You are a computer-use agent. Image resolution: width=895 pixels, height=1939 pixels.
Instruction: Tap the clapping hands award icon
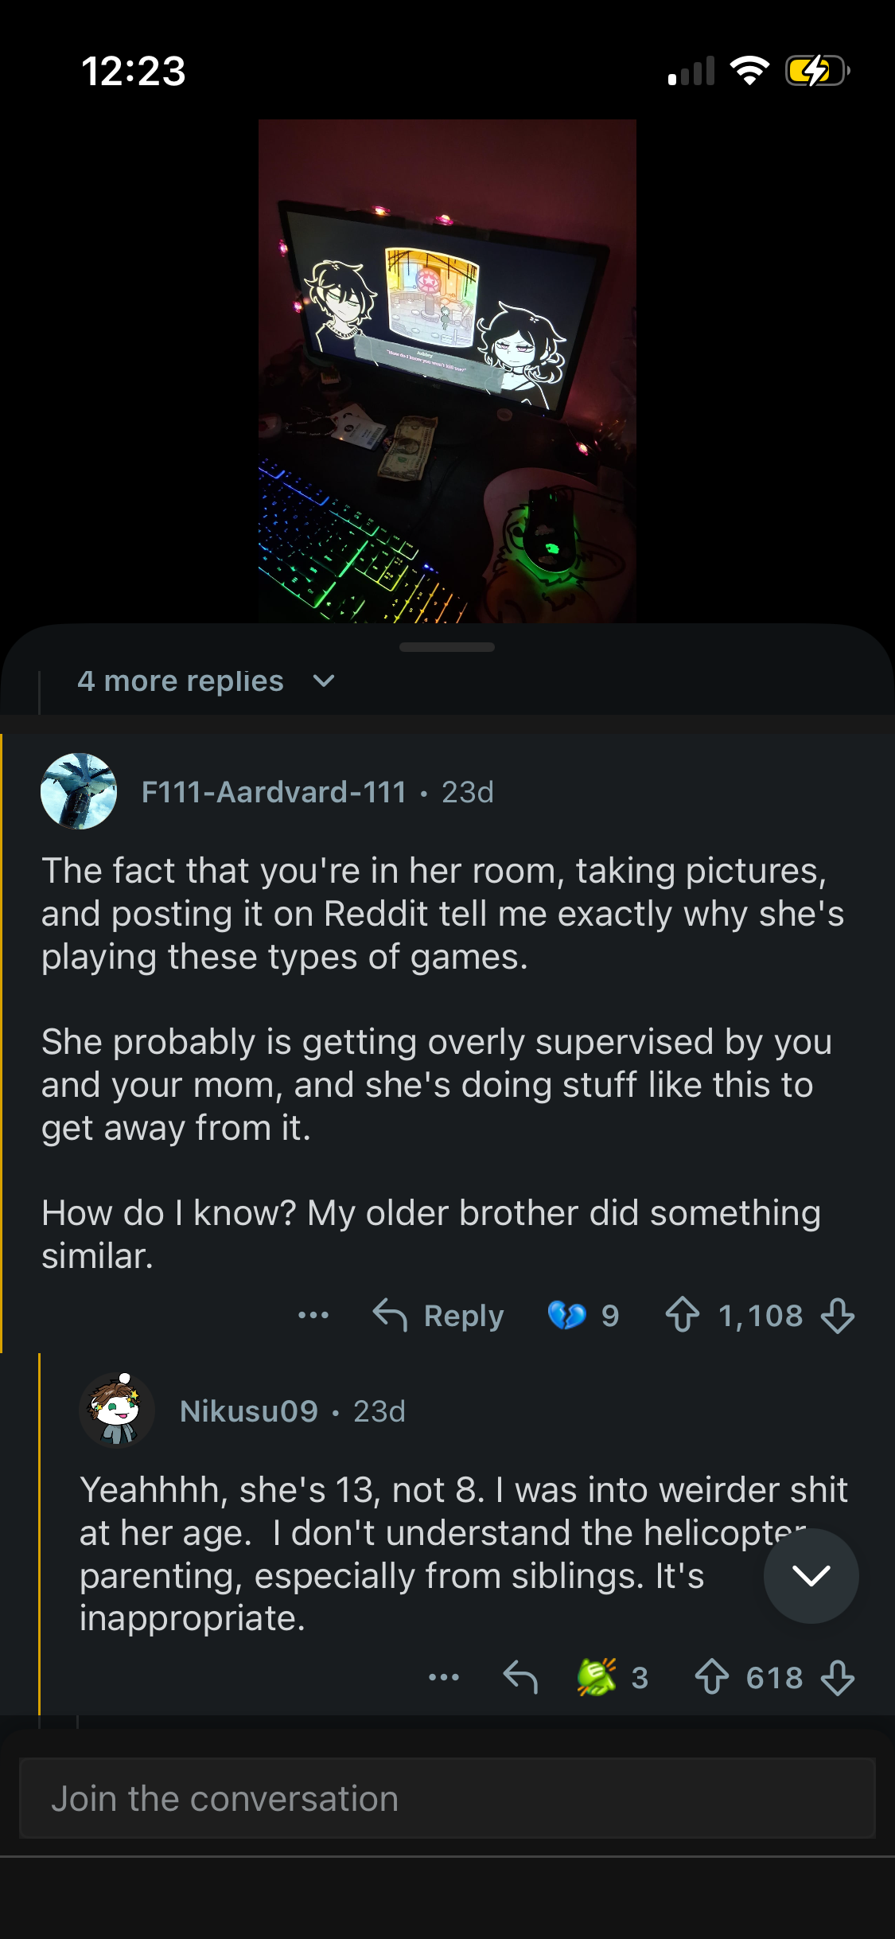597,1677
